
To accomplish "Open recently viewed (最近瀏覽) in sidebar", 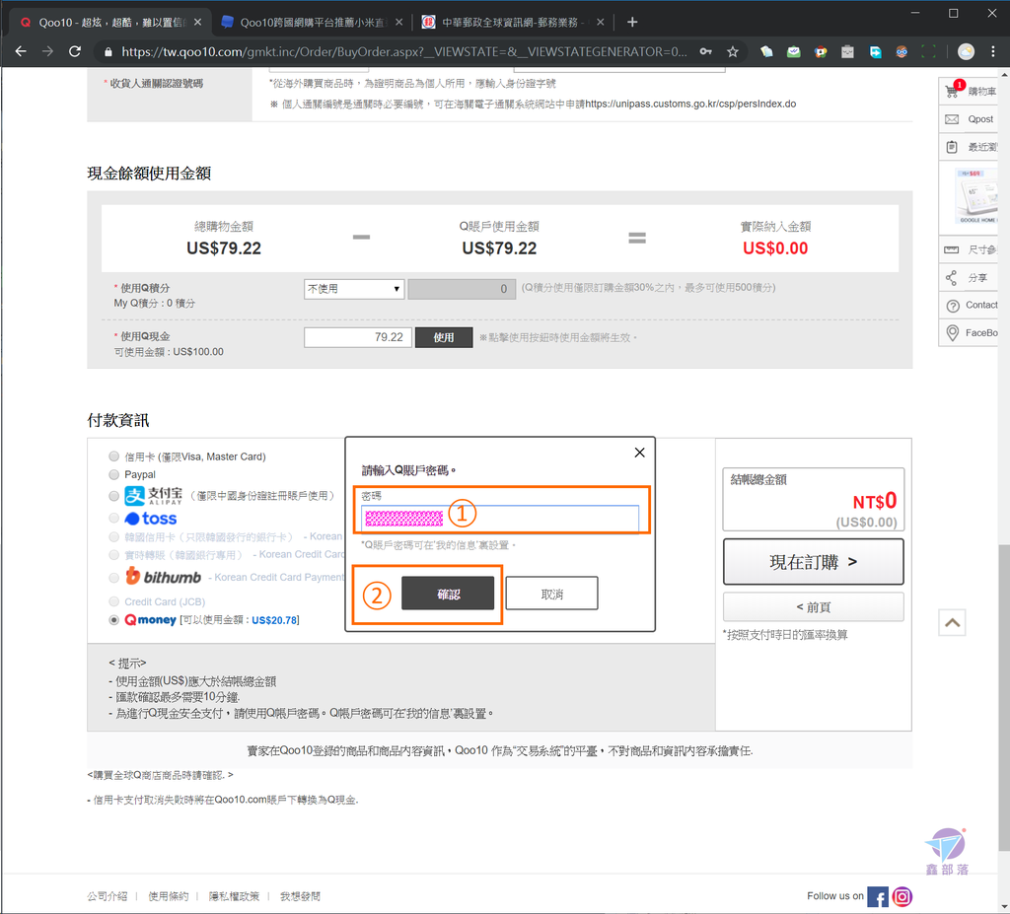I will coord(969,147).
